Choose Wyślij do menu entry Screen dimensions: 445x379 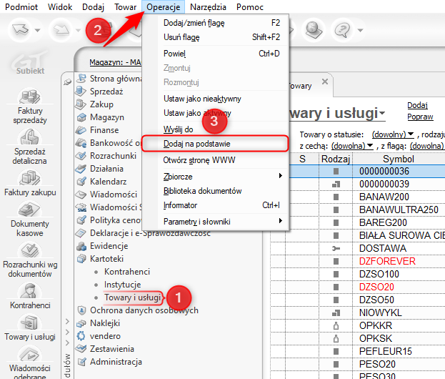click(x=216, y=129)
